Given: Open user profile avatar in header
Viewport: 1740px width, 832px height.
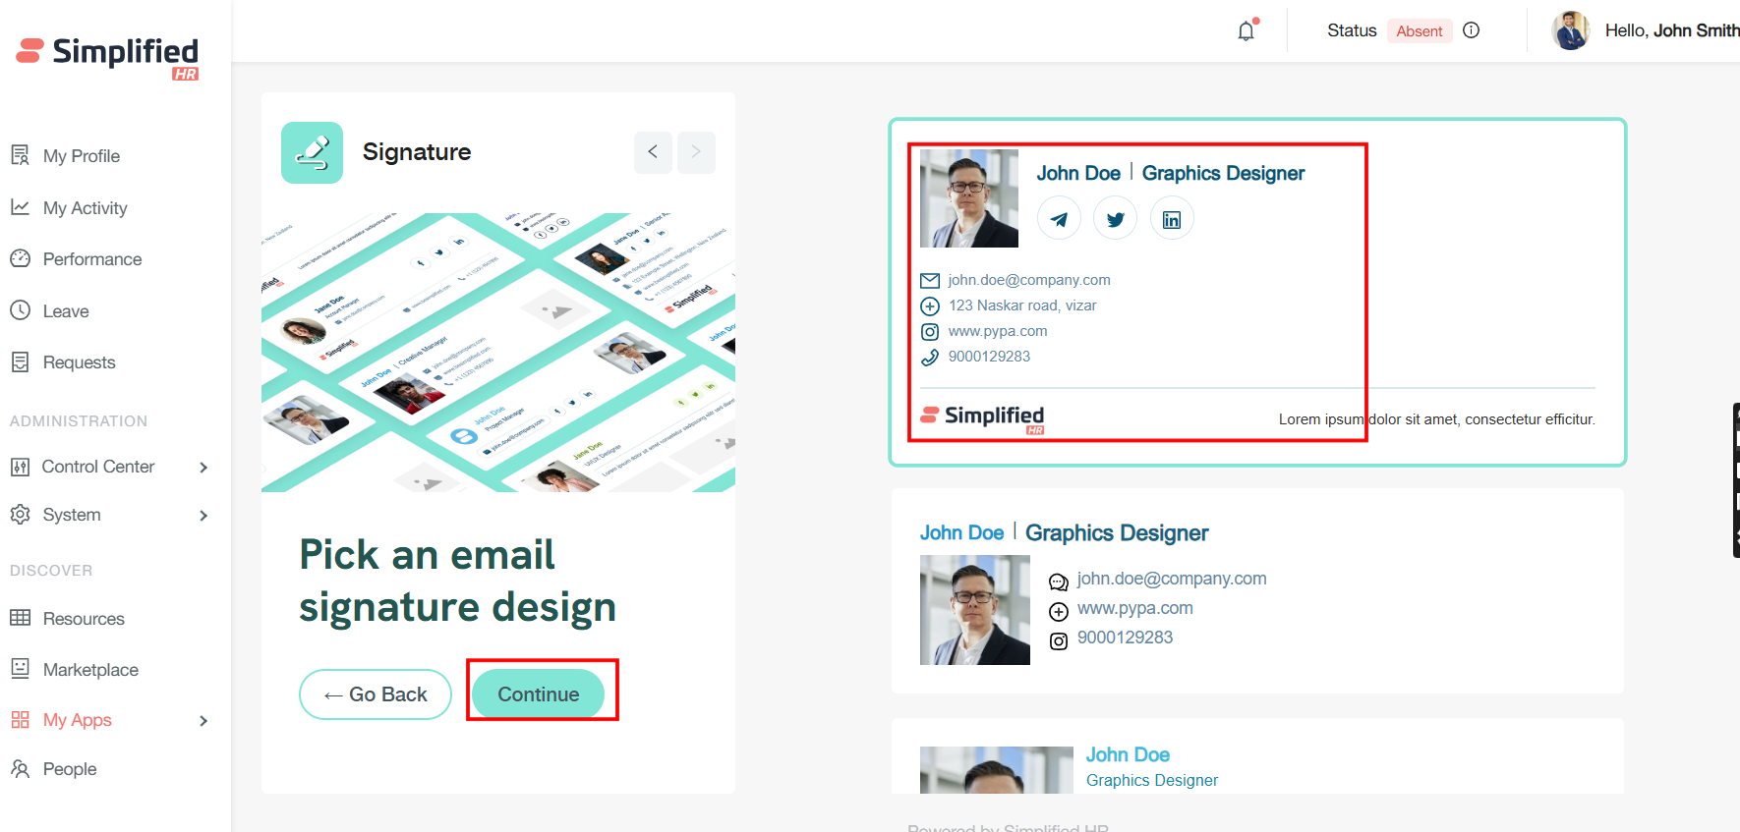Looking at the screenshot, I should tap(1570, 30).
